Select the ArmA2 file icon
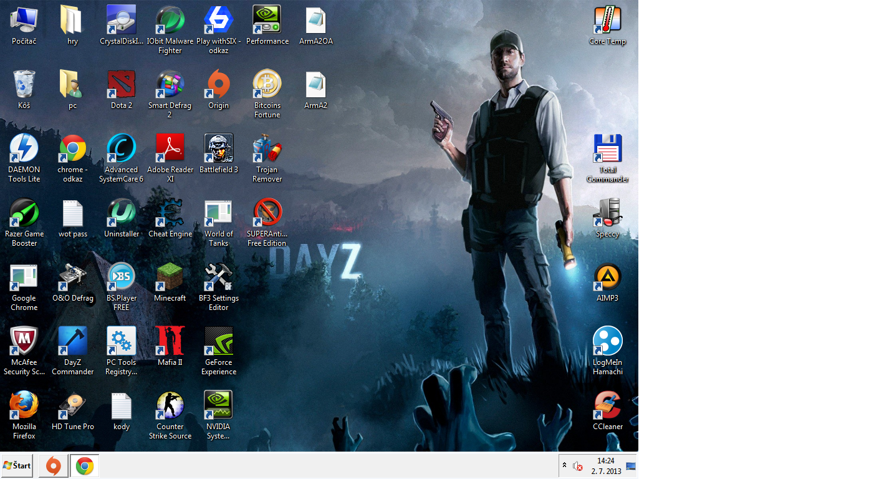 tap(315, 90)
